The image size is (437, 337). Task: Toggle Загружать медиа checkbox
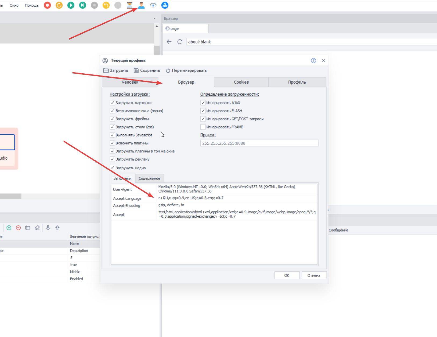coord(112,168)
